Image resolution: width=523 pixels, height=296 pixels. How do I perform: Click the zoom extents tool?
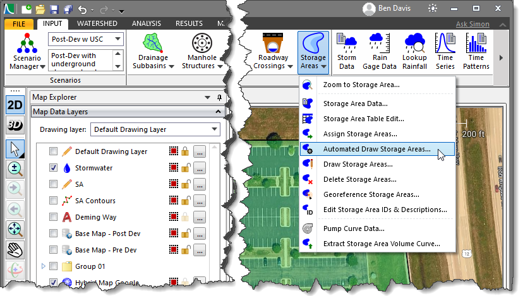(15, 229)
